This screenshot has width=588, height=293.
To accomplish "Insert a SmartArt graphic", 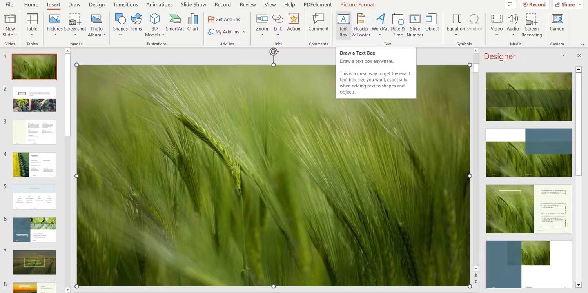I will (x=174, y=24).
